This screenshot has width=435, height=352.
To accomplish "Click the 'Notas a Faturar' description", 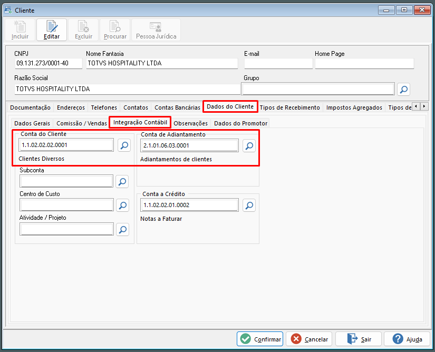I will pyautogui.click(x=161, y=219).
